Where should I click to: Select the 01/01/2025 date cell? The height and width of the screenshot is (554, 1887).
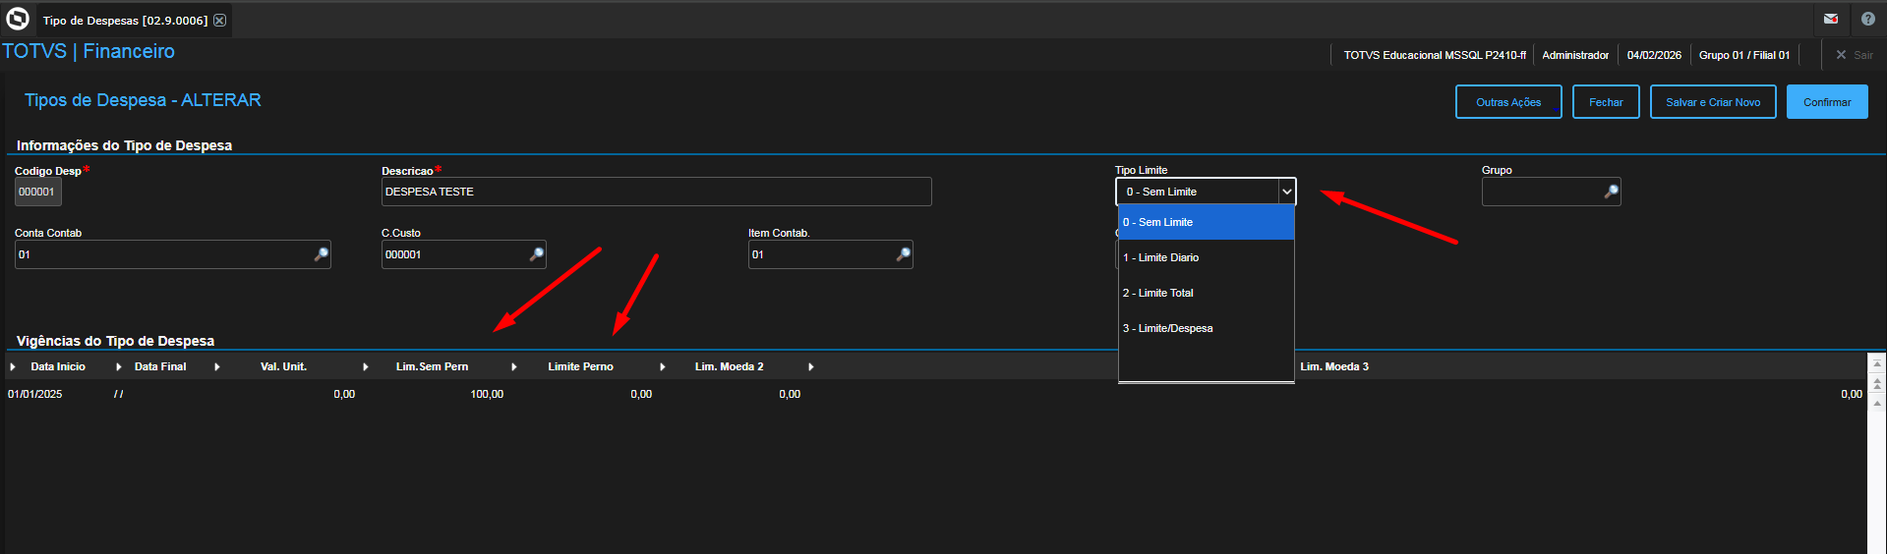pos(35,394)
